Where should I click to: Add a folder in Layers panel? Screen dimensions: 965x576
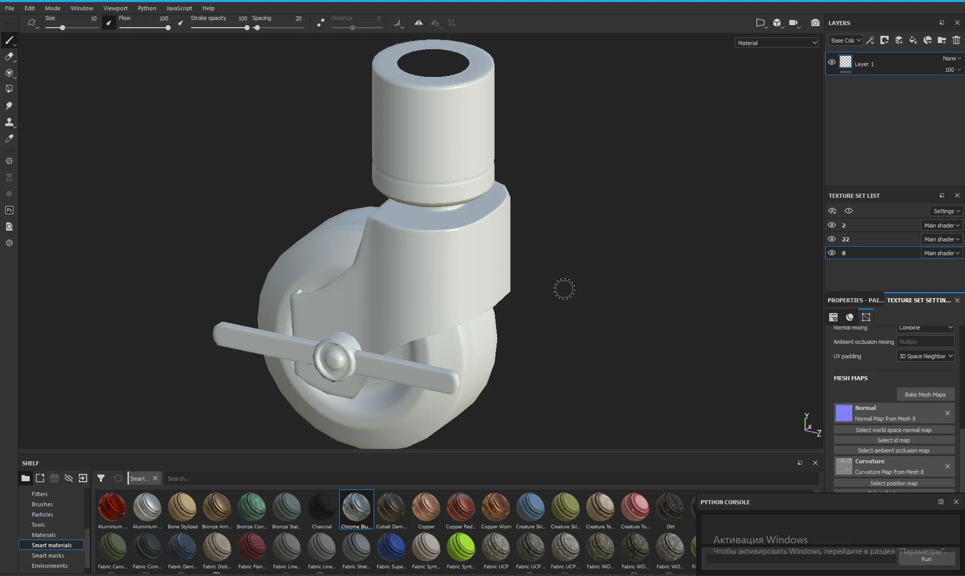coord(942,40)
